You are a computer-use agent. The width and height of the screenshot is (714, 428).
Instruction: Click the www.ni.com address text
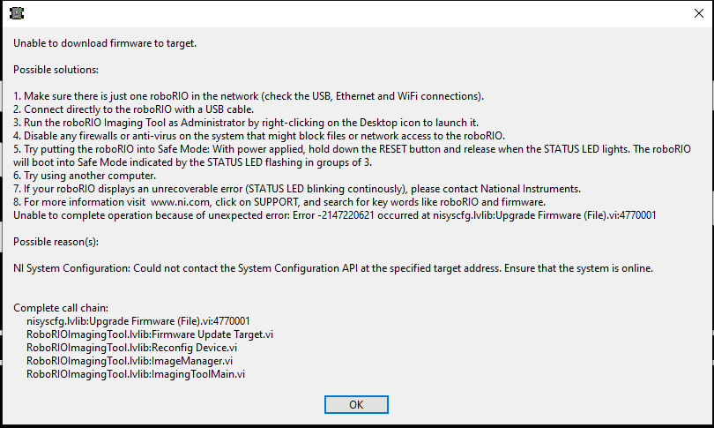coord(181,202)
